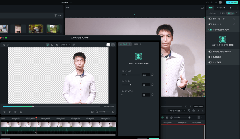Screen dimensions: 240x139
Task: Click the green portrait icon in cutout settings panel
Action: (138, 56)
